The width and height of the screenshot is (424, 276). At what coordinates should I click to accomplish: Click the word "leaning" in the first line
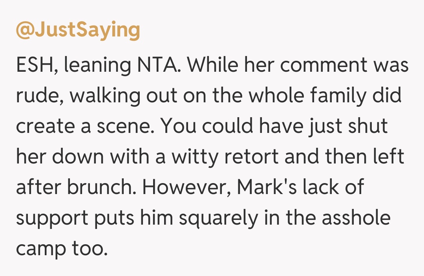click(x=97, y=65)
